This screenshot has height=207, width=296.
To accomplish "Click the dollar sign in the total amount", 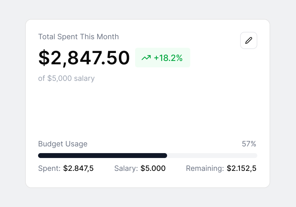I will click(x=44, y=58).
